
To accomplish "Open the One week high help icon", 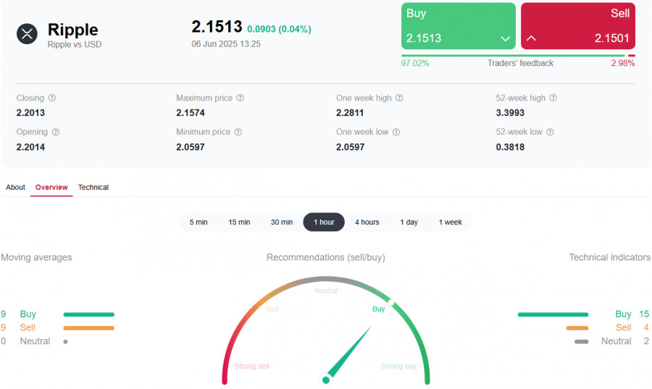I will pyautogui.click(x=399, y=98).
